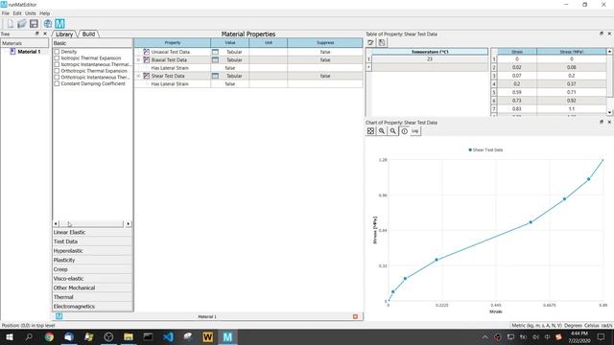Expand the Linear Elastic category

(92, 232)
